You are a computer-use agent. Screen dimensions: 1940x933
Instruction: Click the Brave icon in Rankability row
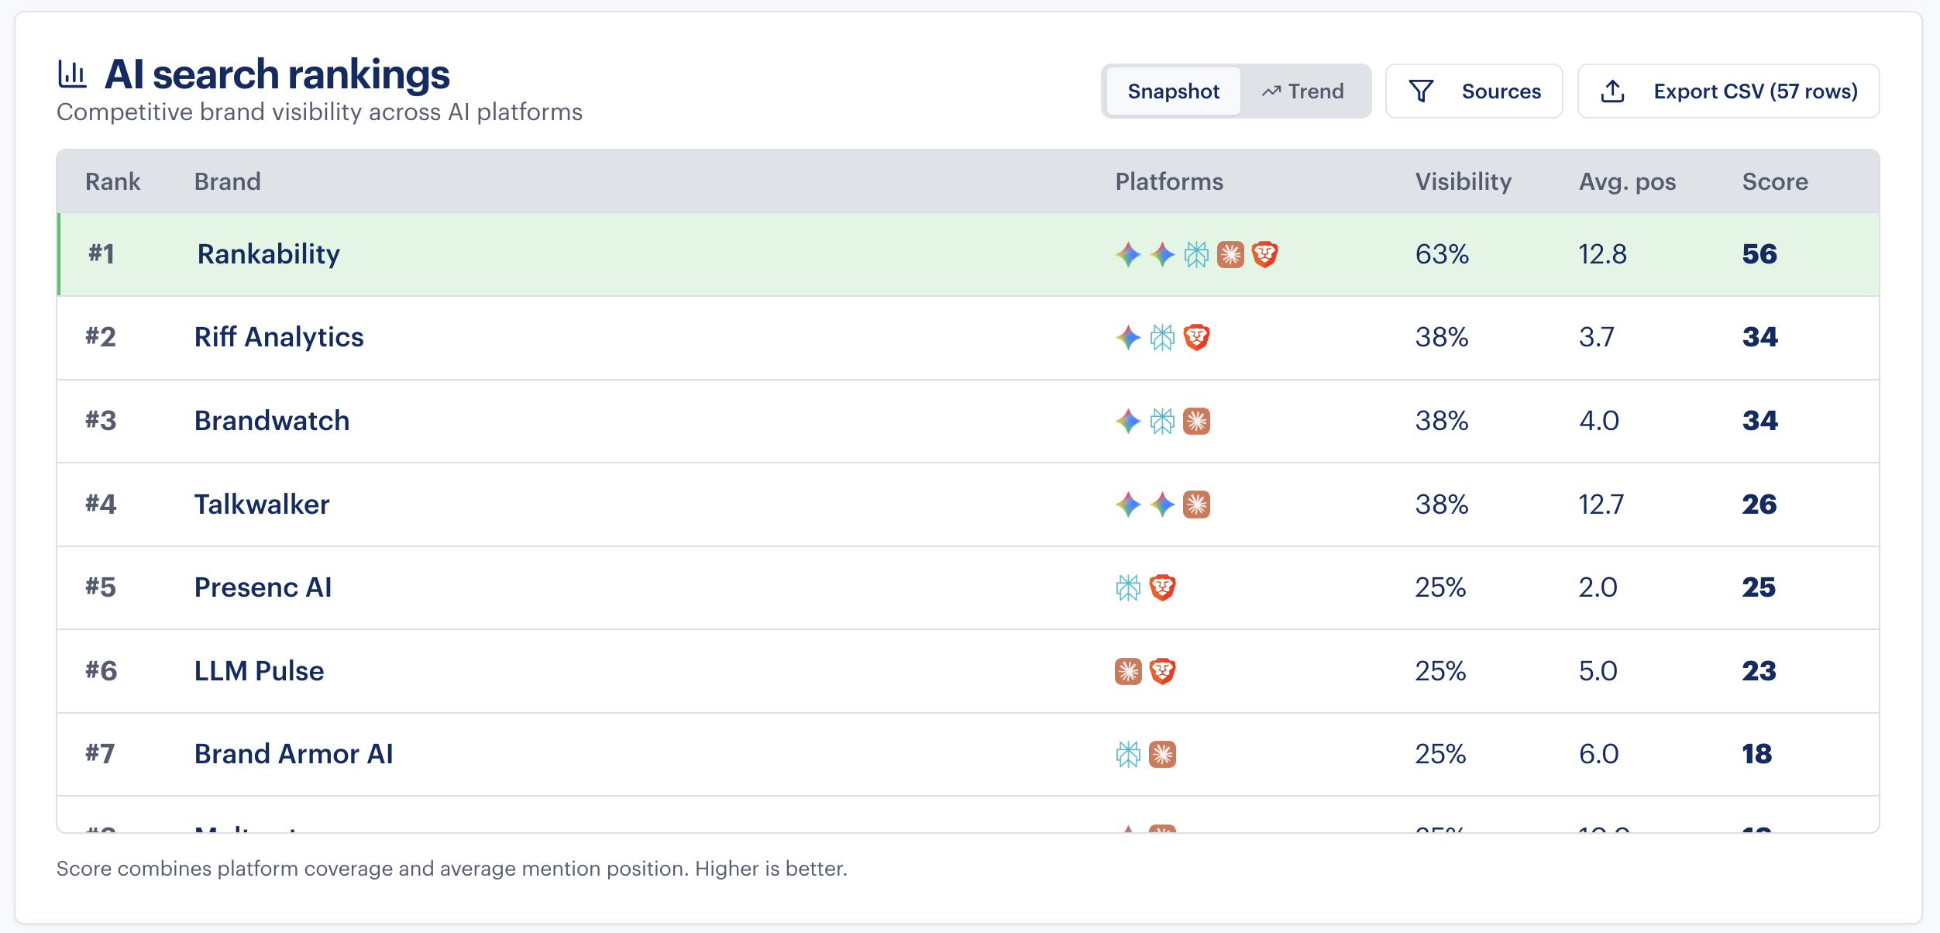tap(1264, 254)
